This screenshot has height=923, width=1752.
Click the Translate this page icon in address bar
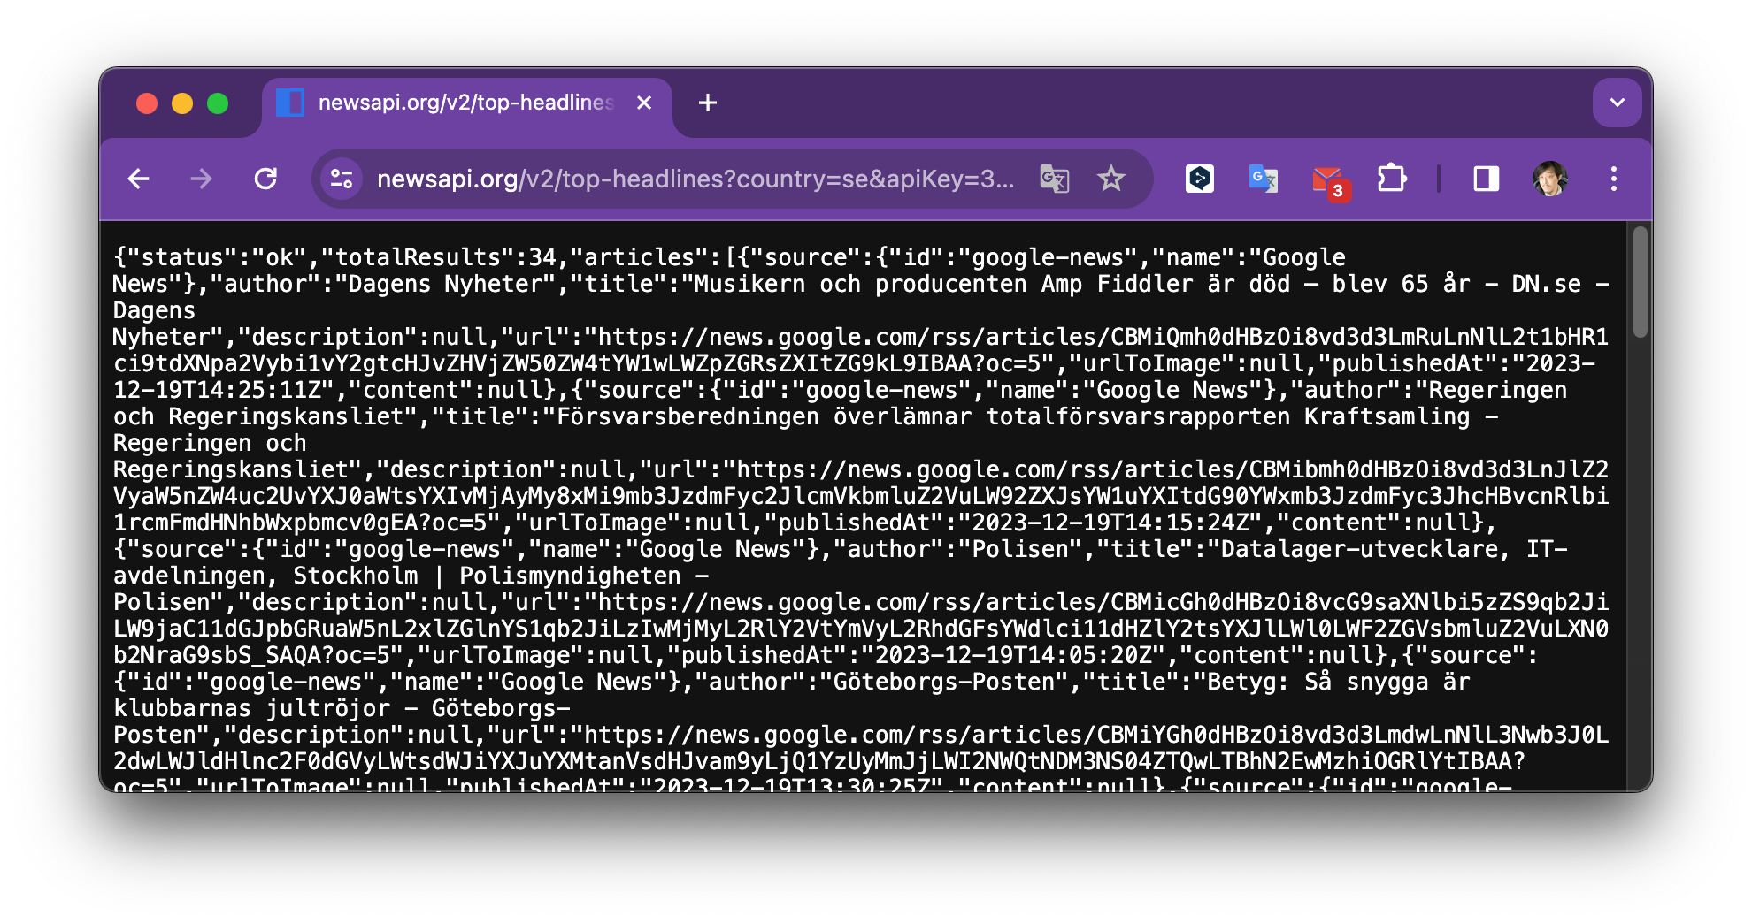click(x=1054, y=179)
